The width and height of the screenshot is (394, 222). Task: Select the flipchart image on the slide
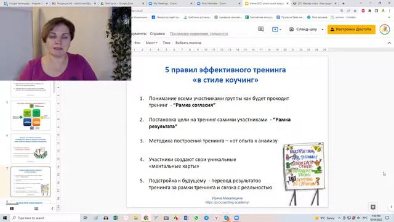tap(304, 174)
